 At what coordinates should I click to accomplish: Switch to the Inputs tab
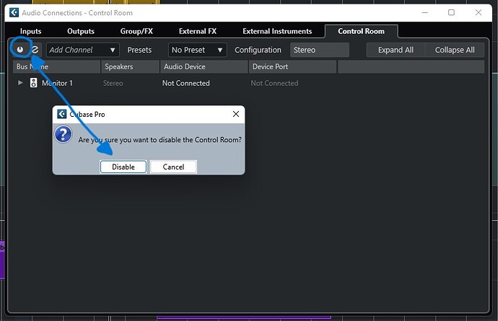coord(30,31)
